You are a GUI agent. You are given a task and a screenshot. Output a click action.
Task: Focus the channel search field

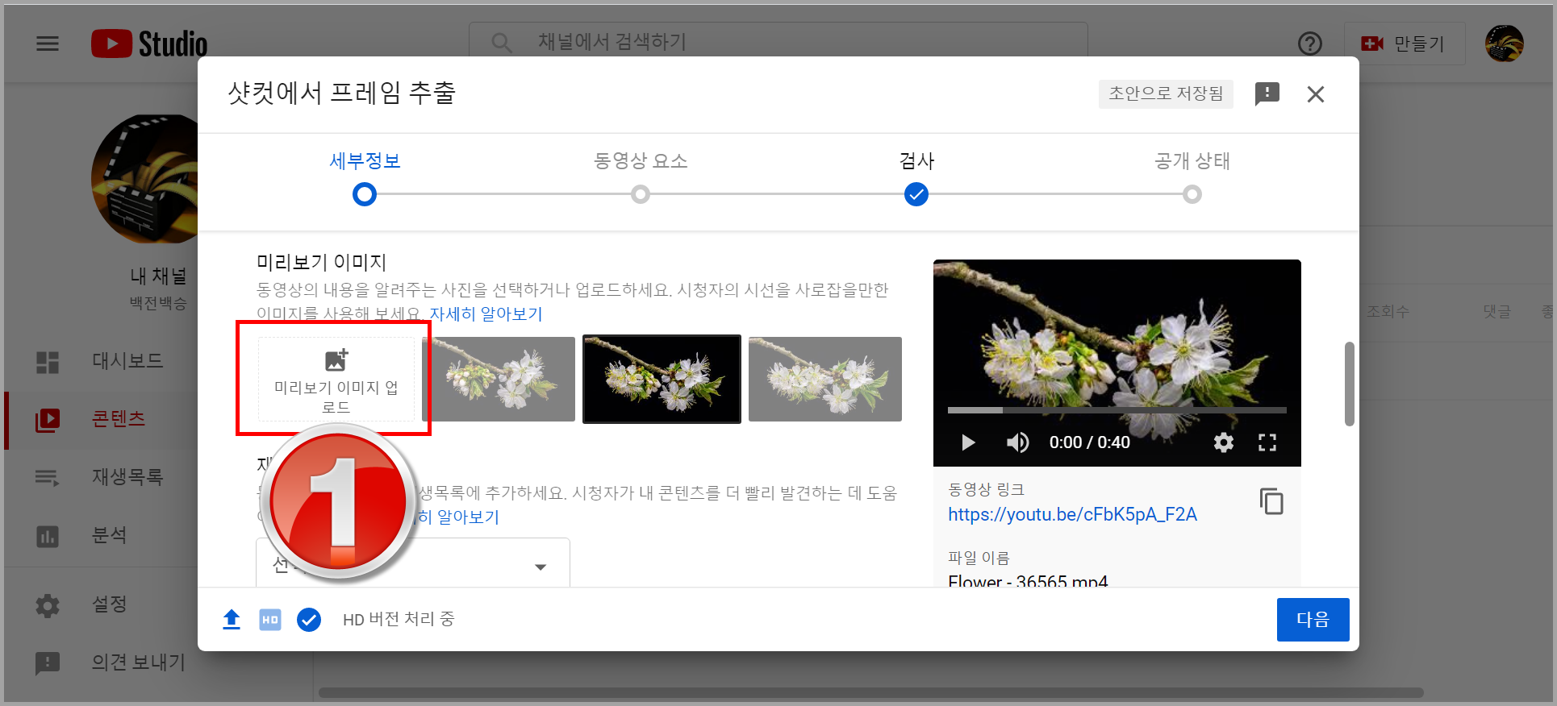778,42
